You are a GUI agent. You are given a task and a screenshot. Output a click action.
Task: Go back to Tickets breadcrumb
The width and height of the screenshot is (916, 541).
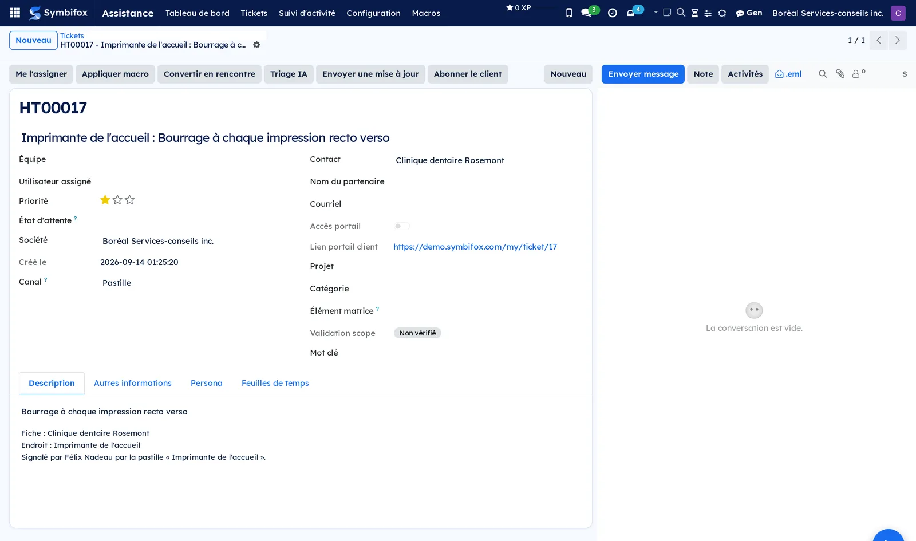tap(72, 35)
